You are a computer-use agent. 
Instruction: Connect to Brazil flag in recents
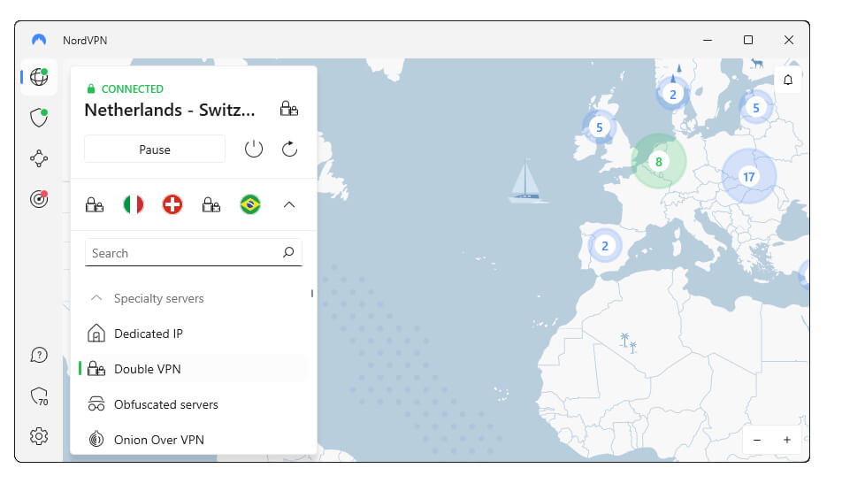250,204
